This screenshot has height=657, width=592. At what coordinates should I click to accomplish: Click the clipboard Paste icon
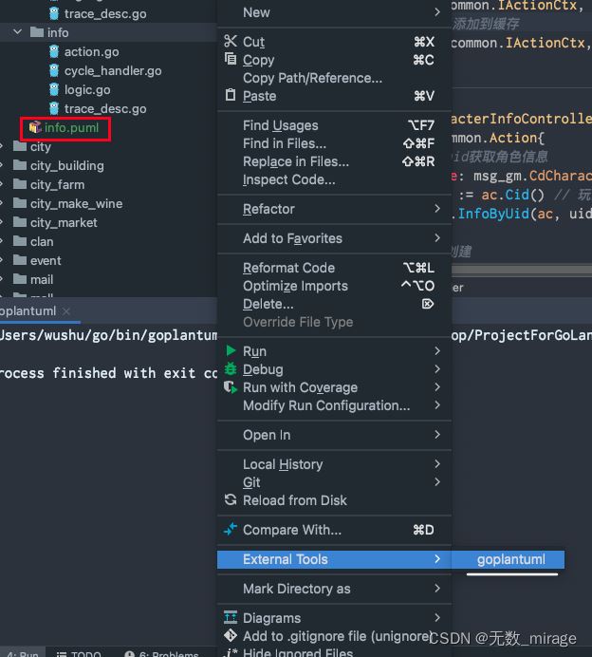[231, 95]
